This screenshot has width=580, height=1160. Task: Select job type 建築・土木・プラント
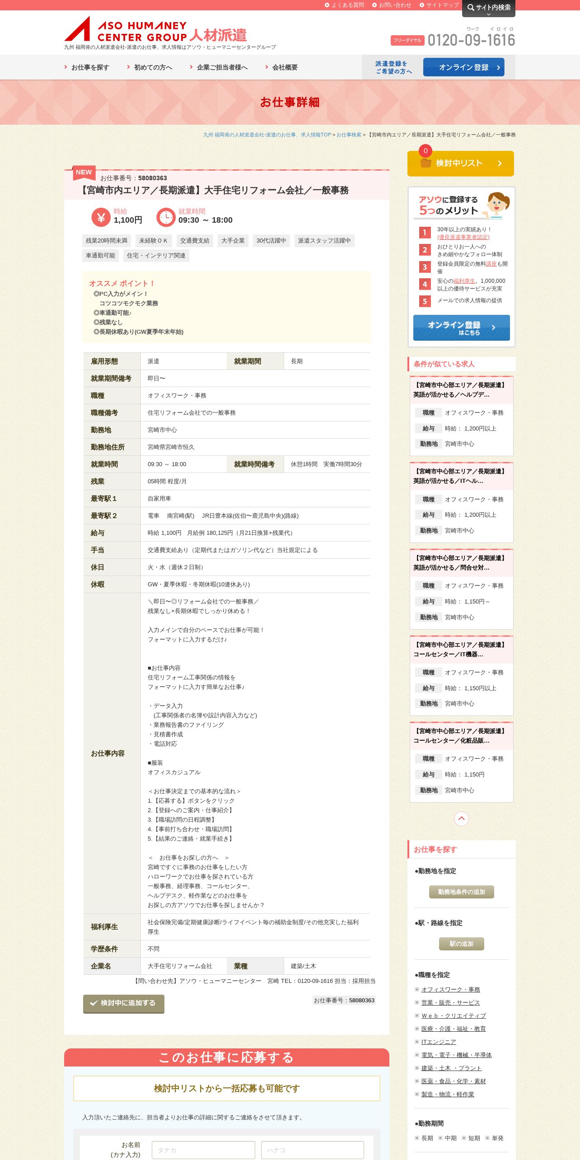pos(451,1068)
